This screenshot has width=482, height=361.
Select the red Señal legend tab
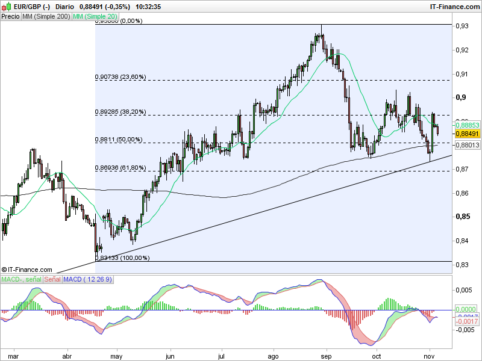pyautogui.click(x=52, y=279)
